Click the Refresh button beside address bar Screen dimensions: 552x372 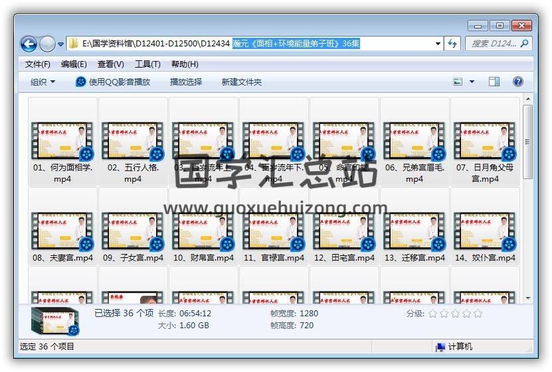pos(452,44)
